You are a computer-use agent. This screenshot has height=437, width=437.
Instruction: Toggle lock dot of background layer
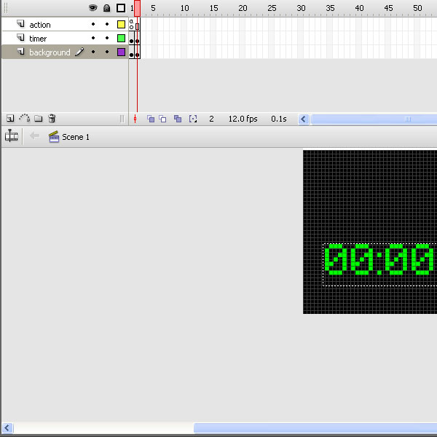point(107,52)
